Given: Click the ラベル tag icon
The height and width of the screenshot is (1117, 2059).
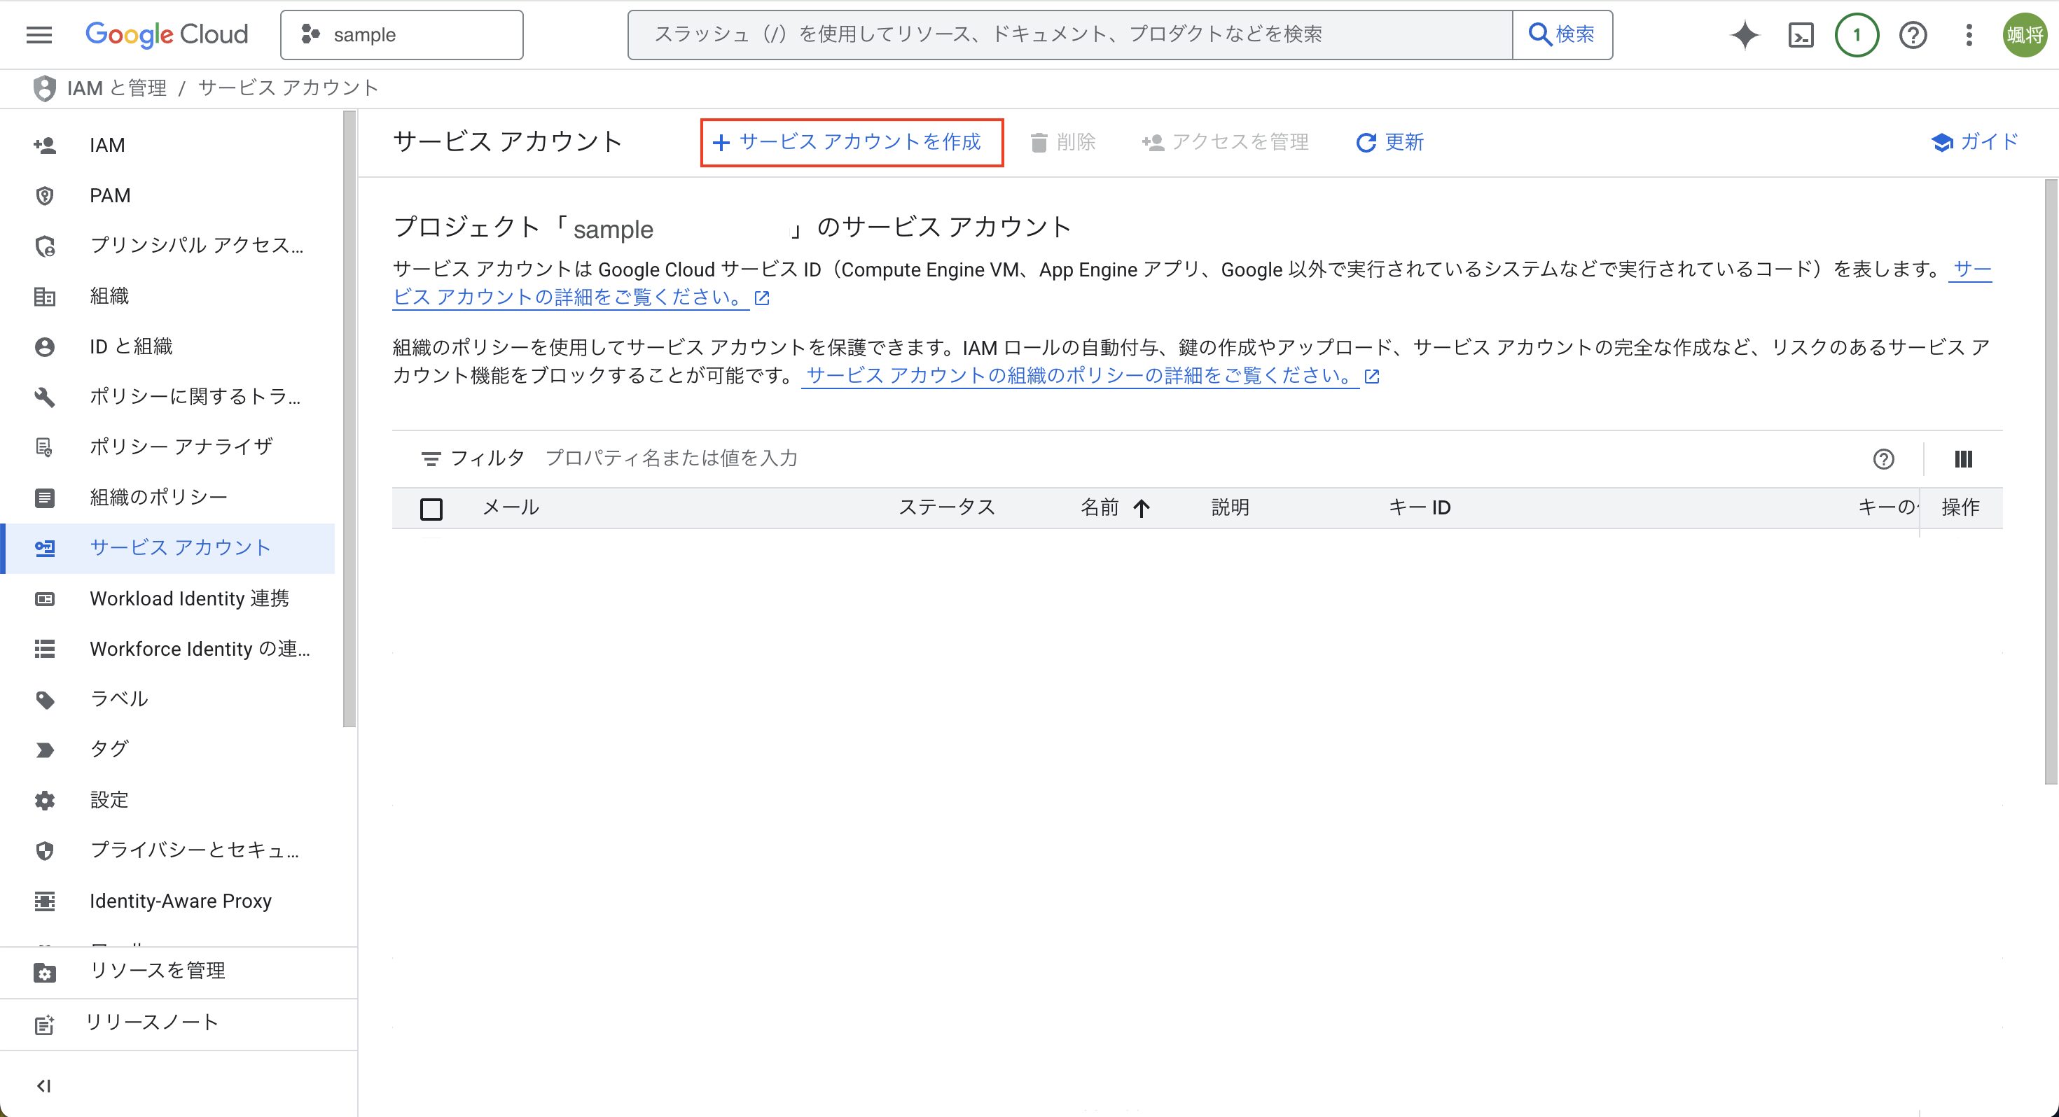Looking at the screenshot, I should tap(45, 699).
